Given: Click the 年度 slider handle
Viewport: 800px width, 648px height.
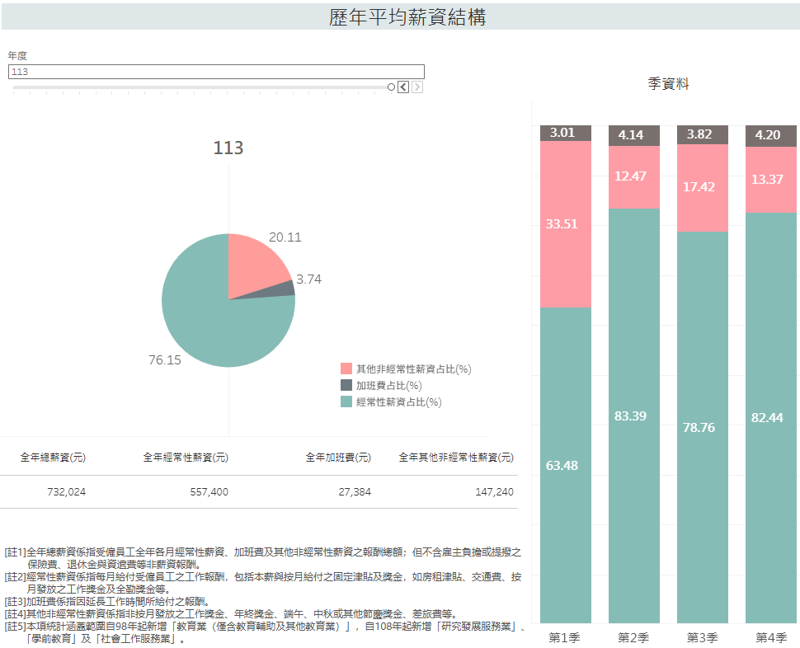Looking at the screenshot, I should (392, 87).
